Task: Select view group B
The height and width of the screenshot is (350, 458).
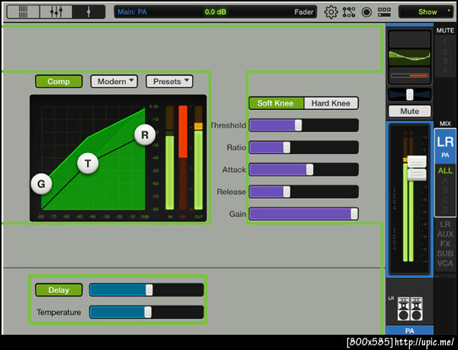Action: [x=445, y=190]
